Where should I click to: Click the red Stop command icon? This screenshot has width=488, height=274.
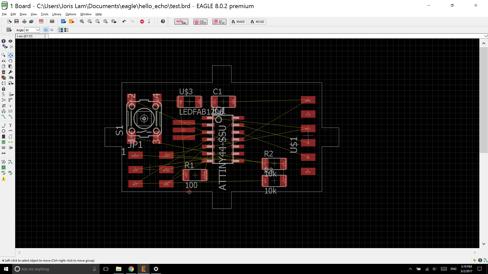coord(142,22)
